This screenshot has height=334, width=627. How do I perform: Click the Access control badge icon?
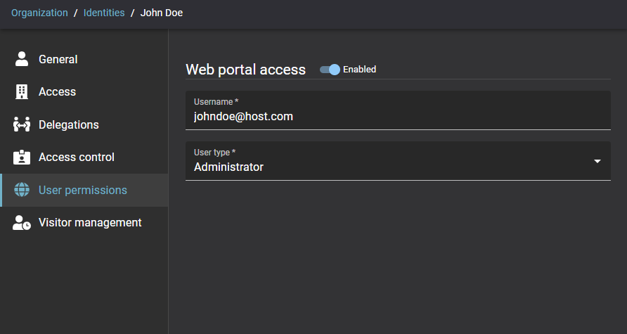pyautogui.click(x=22, y=158)
